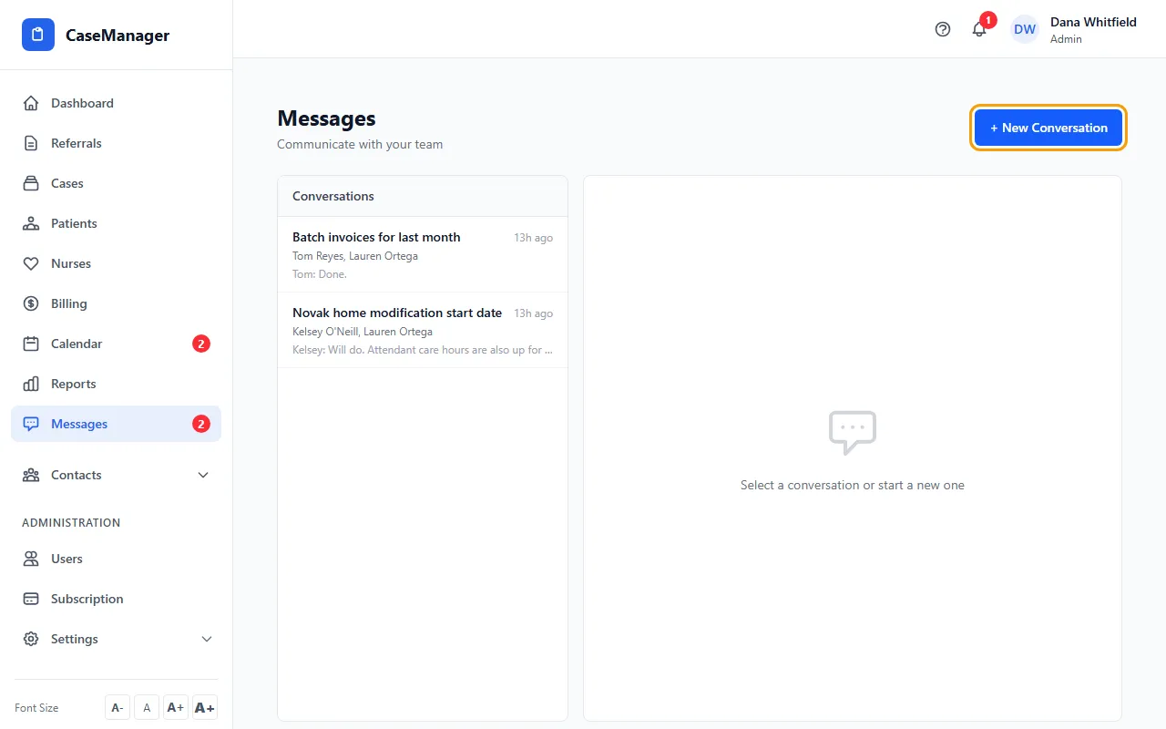Select the Patients label in sidebar
1166x729 pixels.
tap(74, 223)
